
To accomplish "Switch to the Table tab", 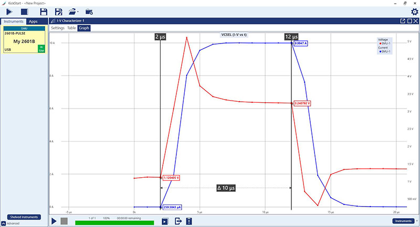I will pyautogui.click(x=71, y=28).
